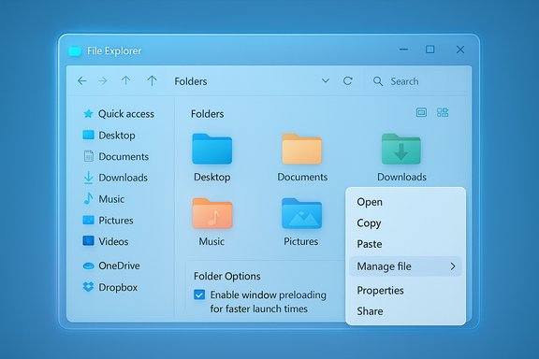Select the blue Pictures folder
This screenshot has height=359, width=539.
(x=302, y=213)
